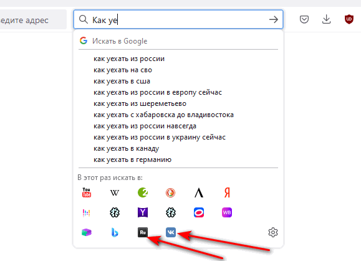Open the uBlock Origin extension

[x=349, y=19]
